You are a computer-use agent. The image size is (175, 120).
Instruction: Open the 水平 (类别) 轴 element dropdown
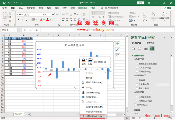point(109,62)
